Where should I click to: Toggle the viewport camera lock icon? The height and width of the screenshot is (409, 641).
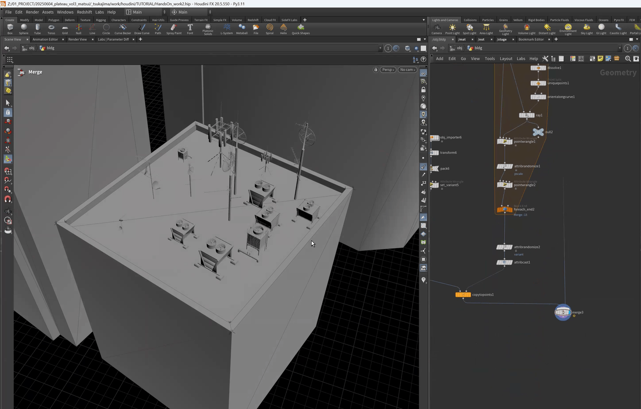pyautogui.click(x=376, y=70)
